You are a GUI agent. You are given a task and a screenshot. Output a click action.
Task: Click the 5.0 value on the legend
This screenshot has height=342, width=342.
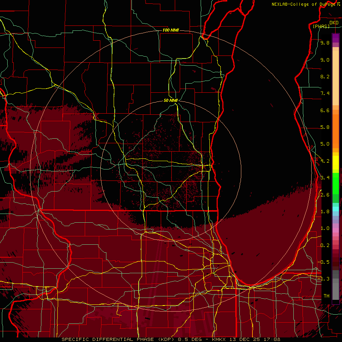[325, 144]
